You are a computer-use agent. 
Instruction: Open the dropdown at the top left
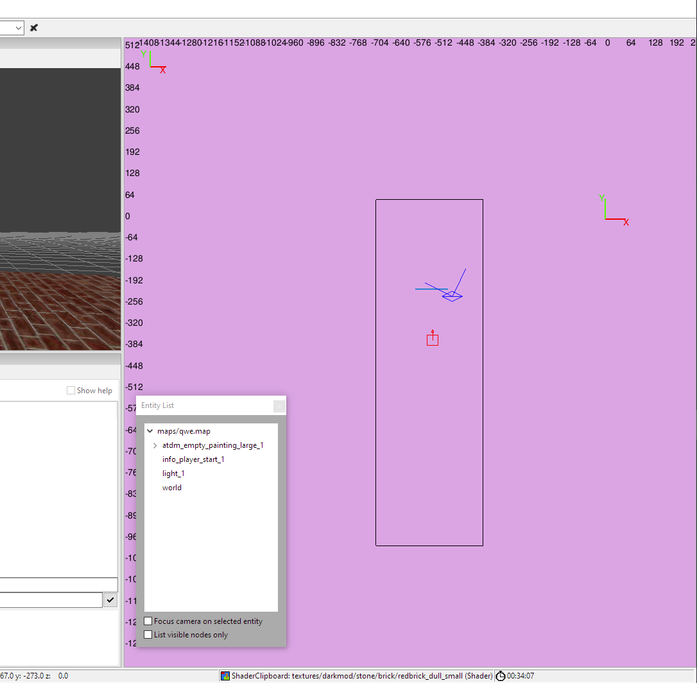point(18,28)
